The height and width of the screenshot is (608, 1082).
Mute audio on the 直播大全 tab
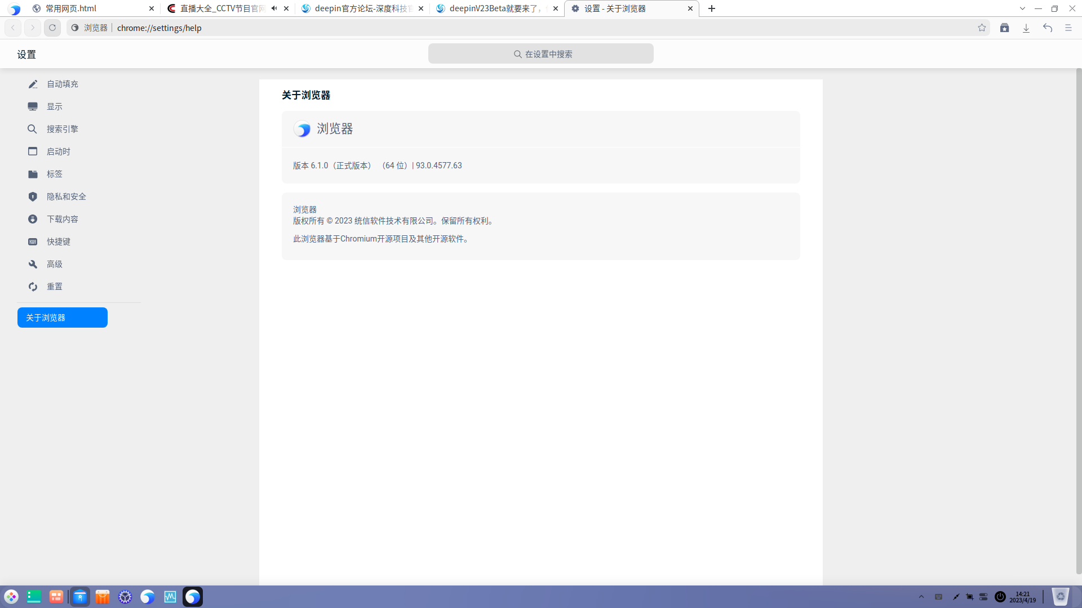click(x=274, y=8)
